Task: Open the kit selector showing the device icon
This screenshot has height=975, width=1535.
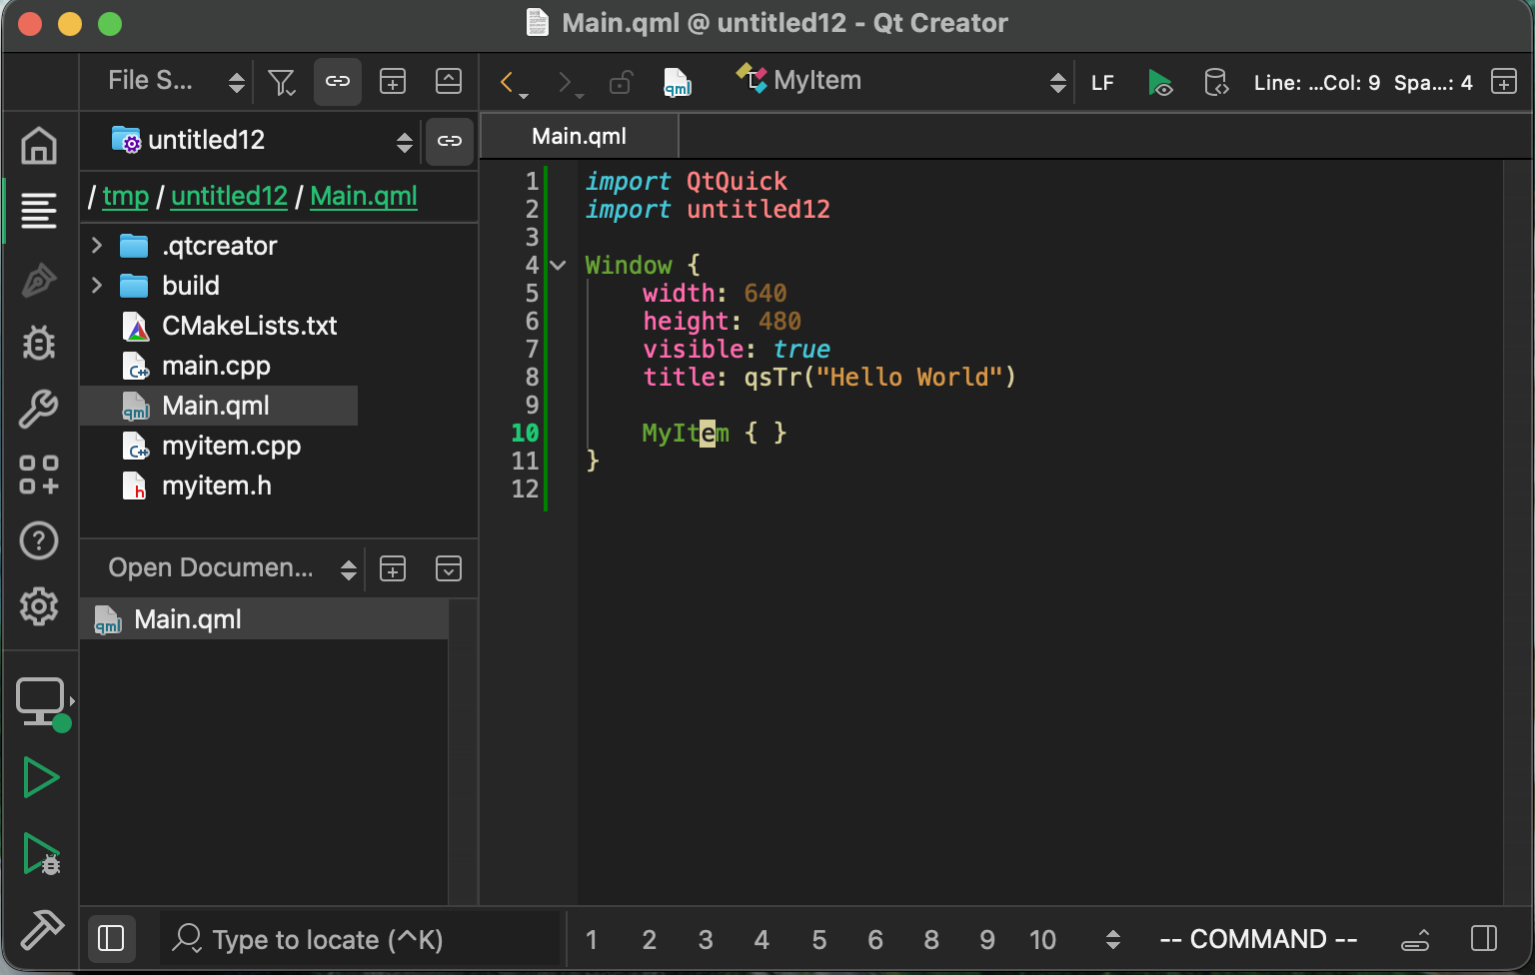Action: point(40,702)
